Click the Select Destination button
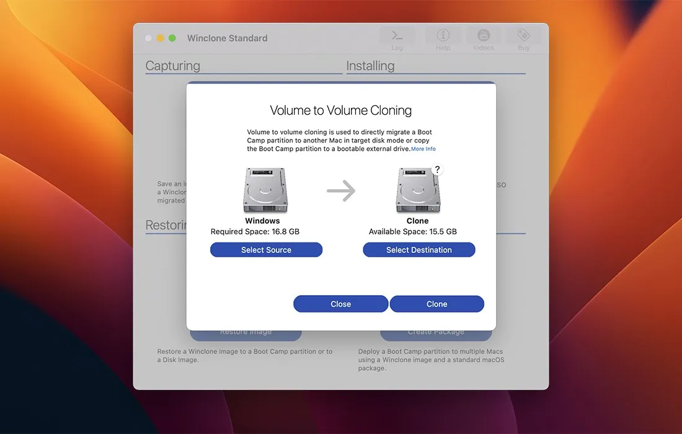The height and width of the screenshot is (434, 682). click(x=418, y=249)
